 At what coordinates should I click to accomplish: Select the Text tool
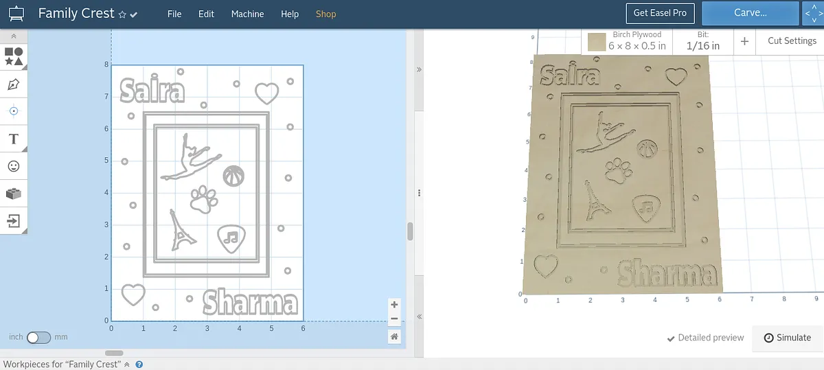coord(14,139)
